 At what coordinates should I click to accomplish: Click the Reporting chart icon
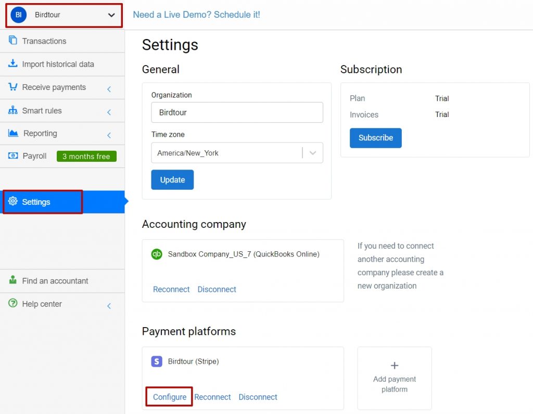[13, 133]
